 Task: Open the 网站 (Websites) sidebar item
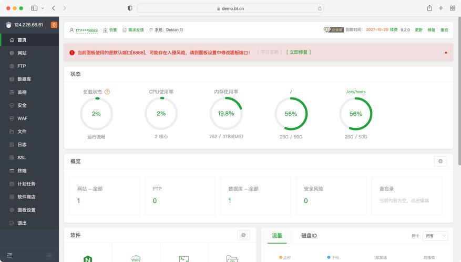(x=22, y=53)
